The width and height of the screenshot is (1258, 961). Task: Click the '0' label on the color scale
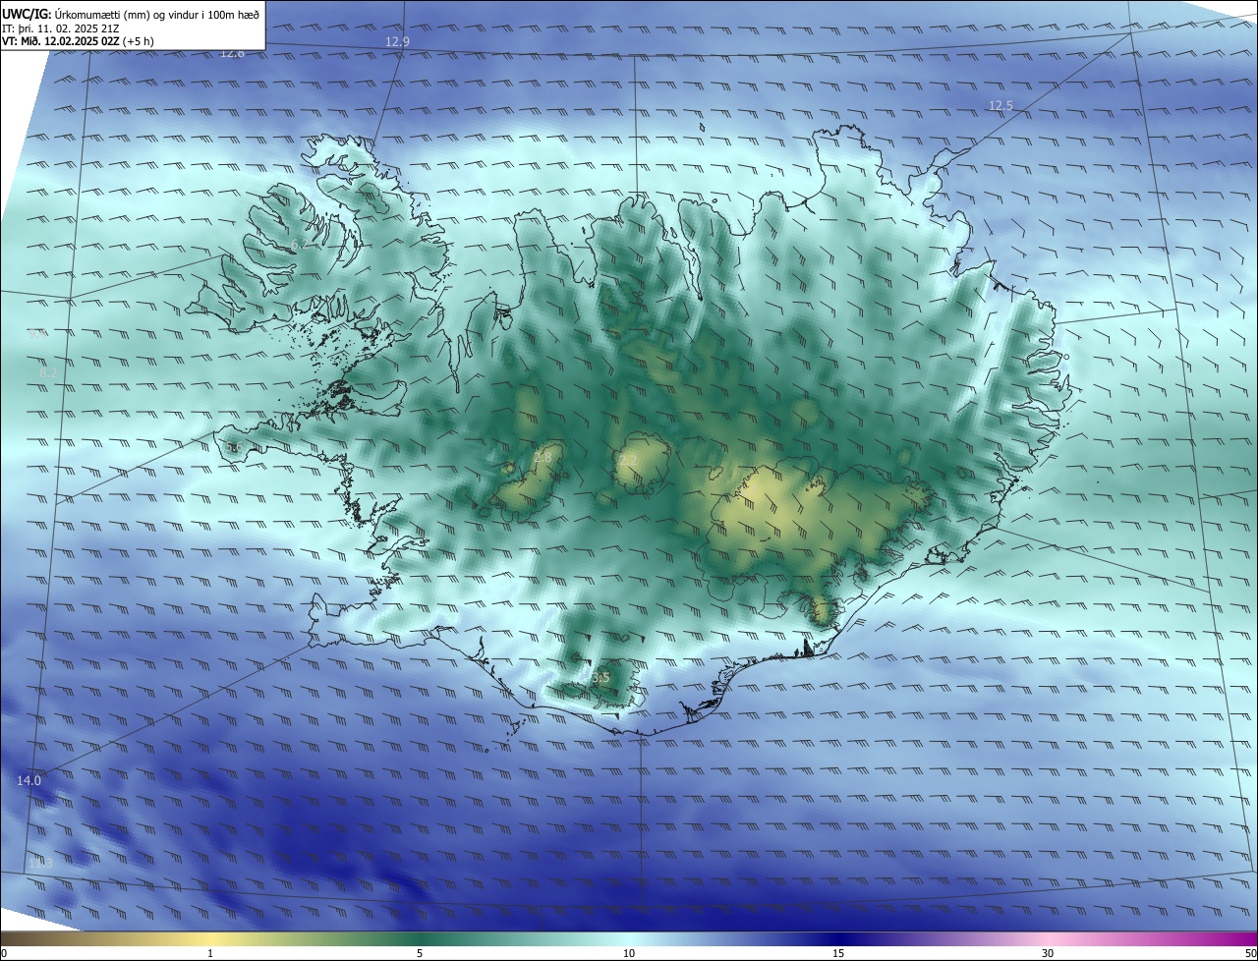pos(4,954)
